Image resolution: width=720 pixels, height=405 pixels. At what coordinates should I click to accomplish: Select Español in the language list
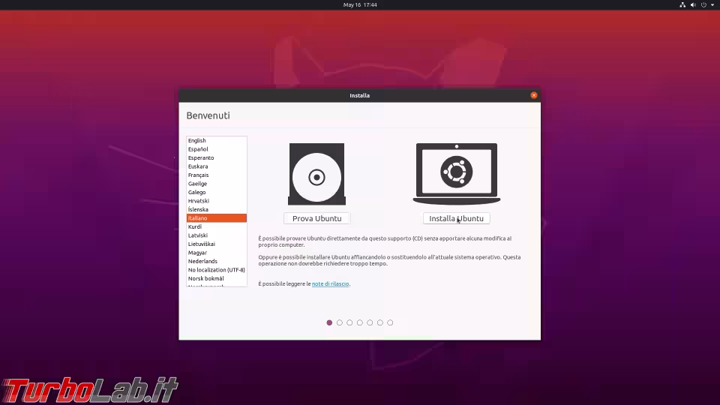point(217,149)
